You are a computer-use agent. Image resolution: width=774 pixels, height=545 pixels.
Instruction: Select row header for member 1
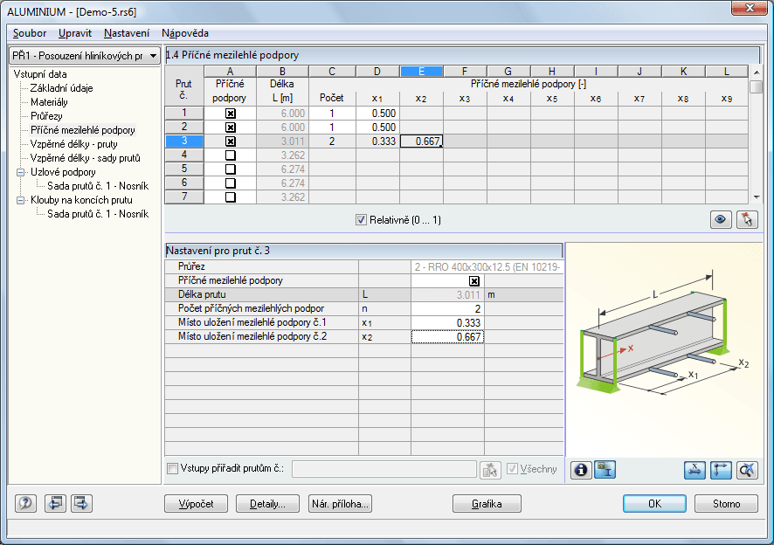coord(184,113)
